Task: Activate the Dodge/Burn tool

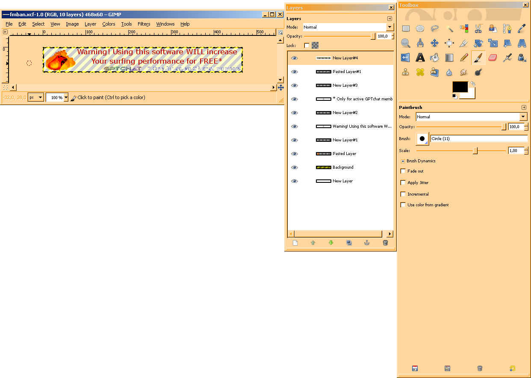Action: tap(478, 72)
